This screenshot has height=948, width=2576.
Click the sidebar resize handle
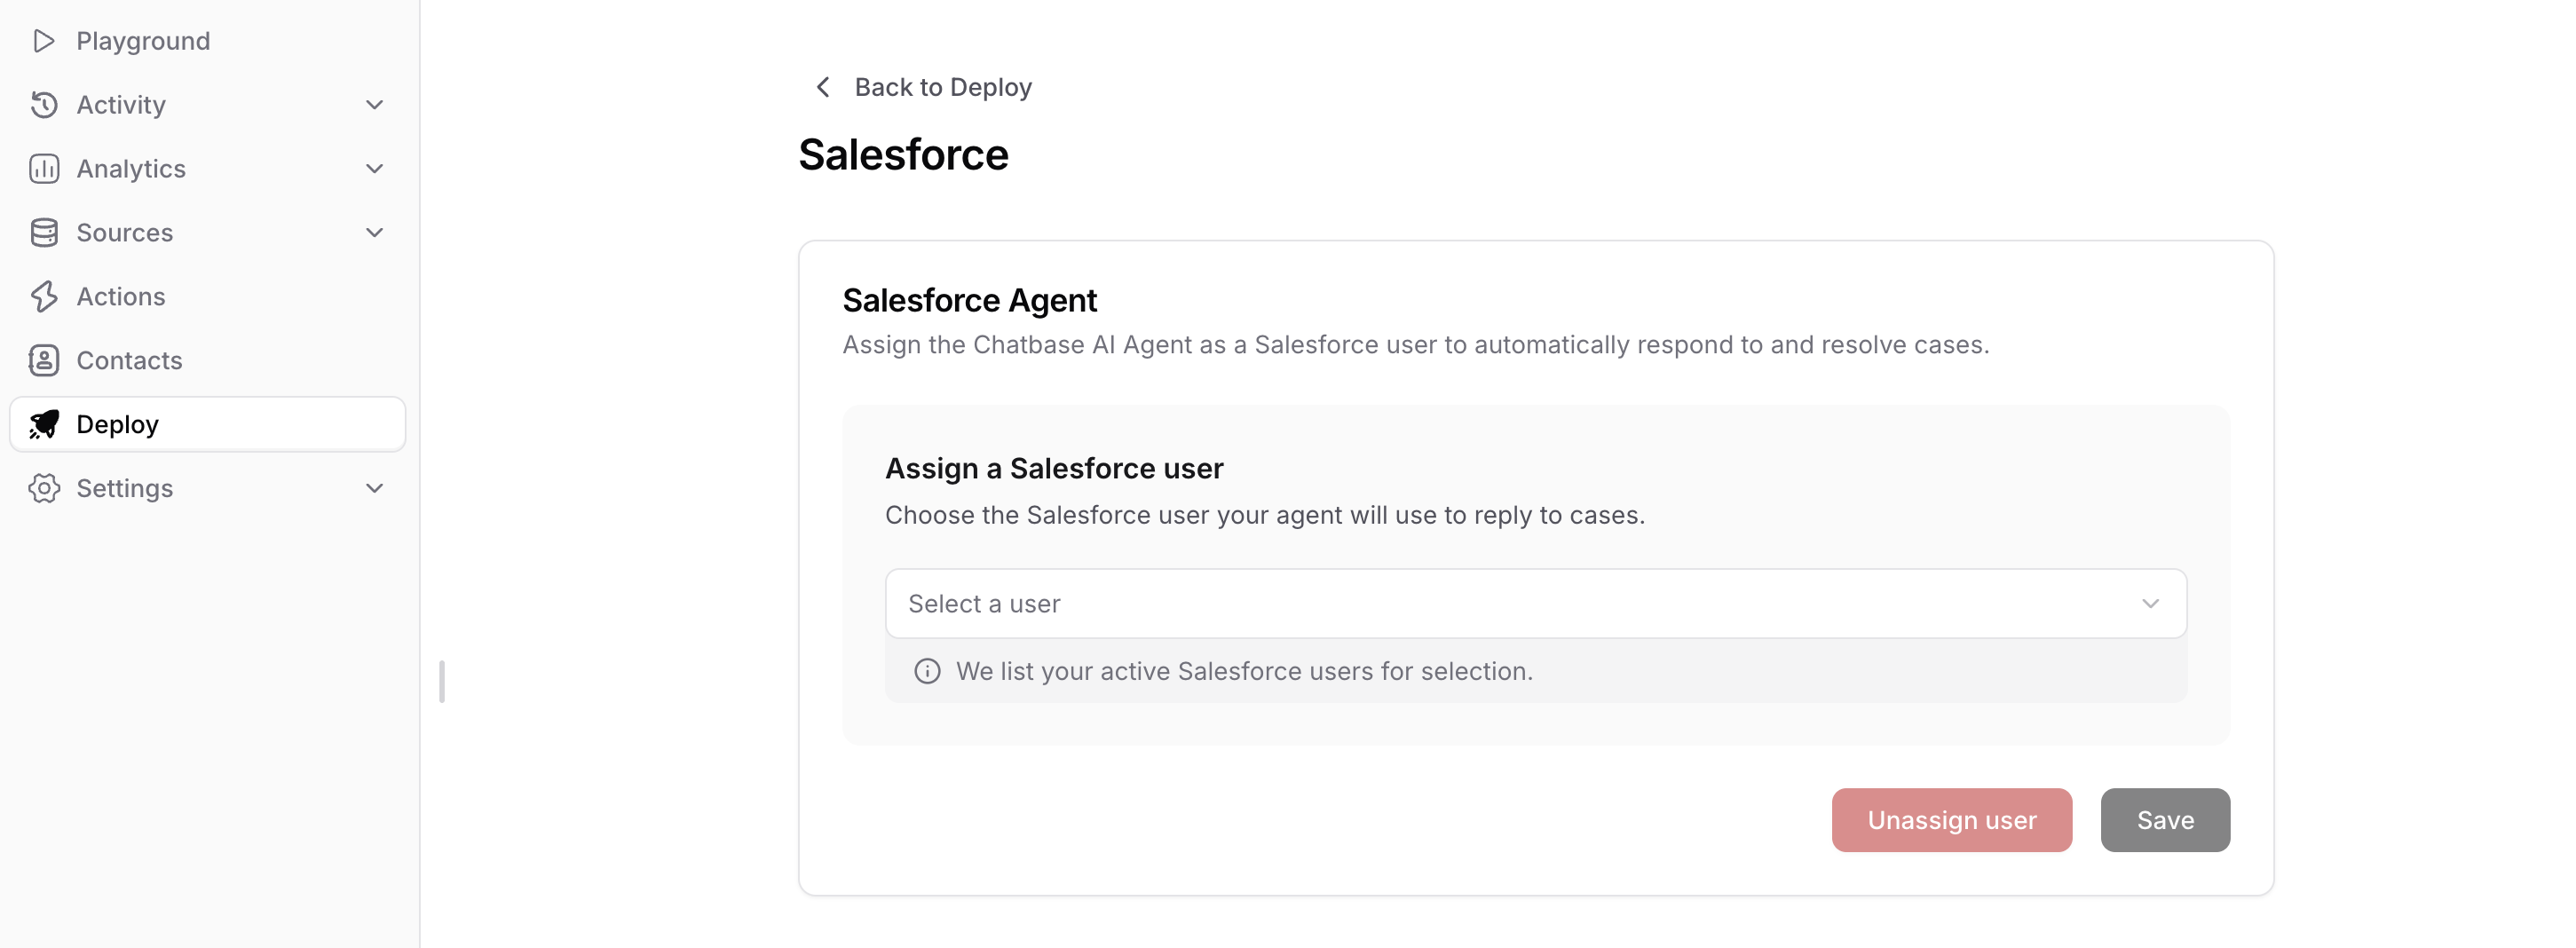coord(441,681)
